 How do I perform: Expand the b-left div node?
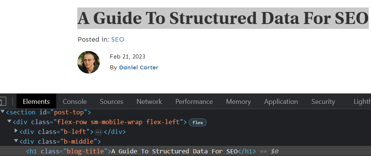[x=16, y=130]
